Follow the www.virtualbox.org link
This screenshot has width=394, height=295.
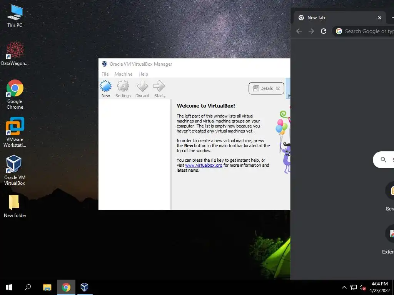(x=204, y=165)
